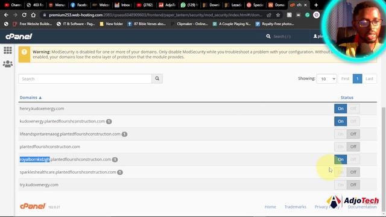The height and width of the screenshot is (217, 386).
Task: Open the Trademarks footer link
Action: [296, 207]
